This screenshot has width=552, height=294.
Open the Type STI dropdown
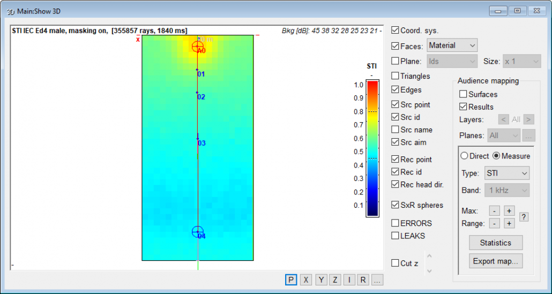point(506,173)
